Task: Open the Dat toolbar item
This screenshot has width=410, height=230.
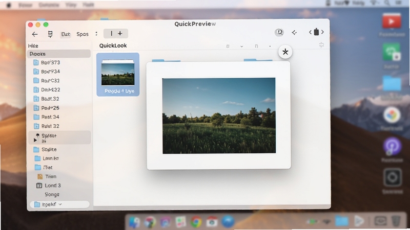Action: 66,34
